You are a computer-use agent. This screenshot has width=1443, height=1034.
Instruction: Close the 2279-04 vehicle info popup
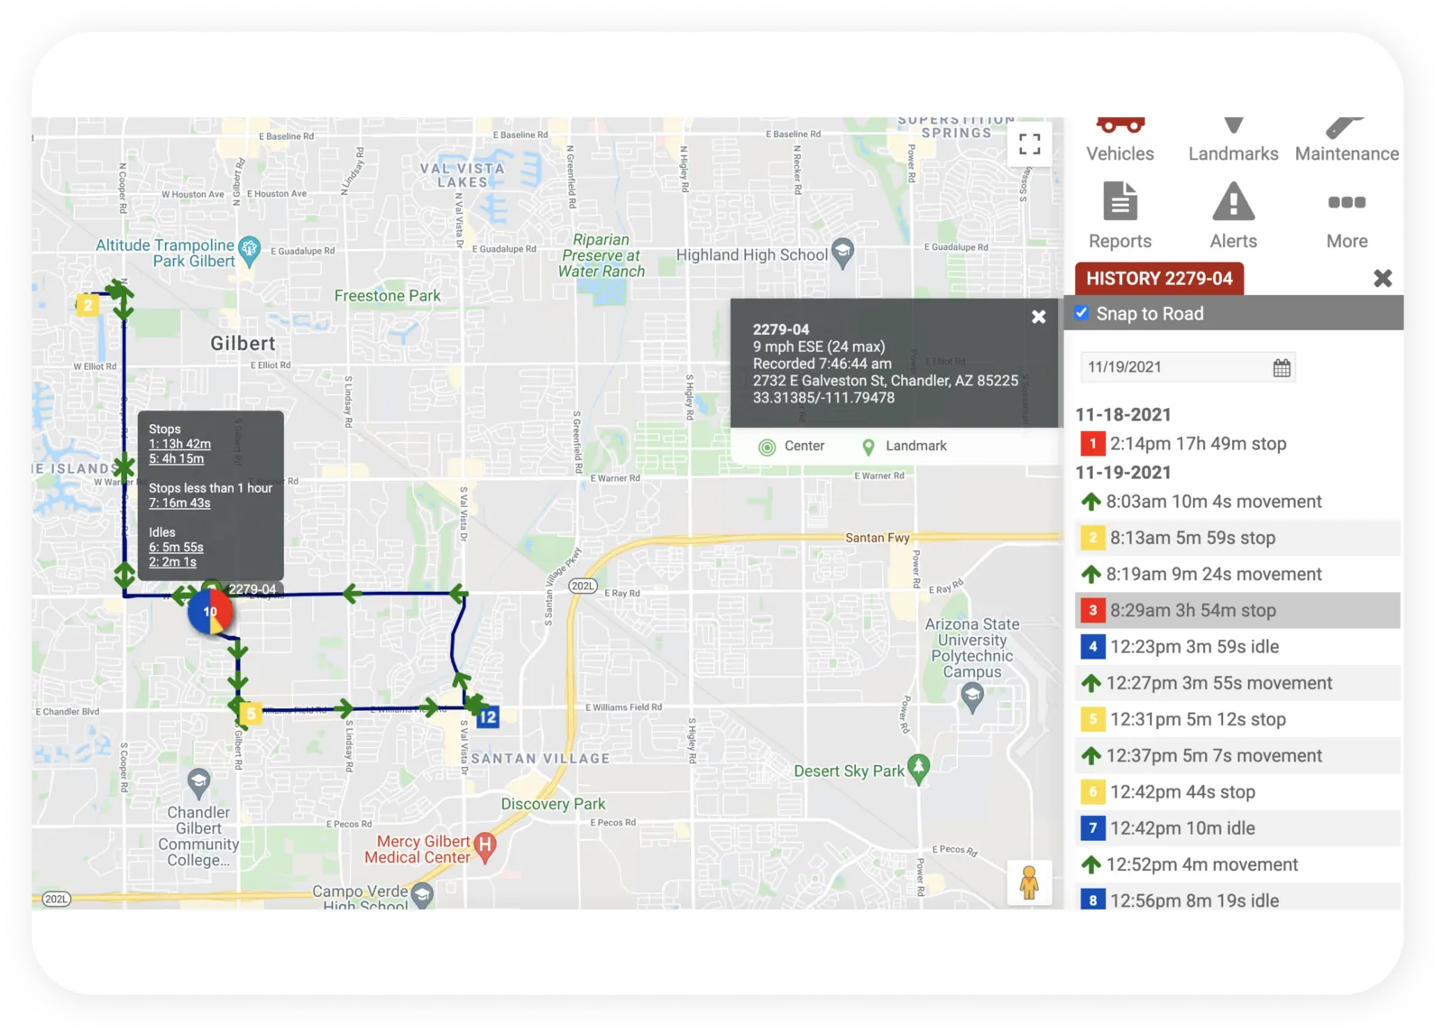pyautogui.click(x=1038, y=317)
